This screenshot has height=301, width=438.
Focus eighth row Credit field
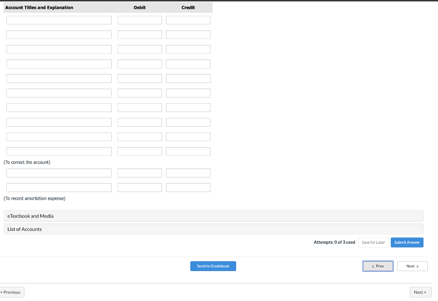[x=188, y=122]
